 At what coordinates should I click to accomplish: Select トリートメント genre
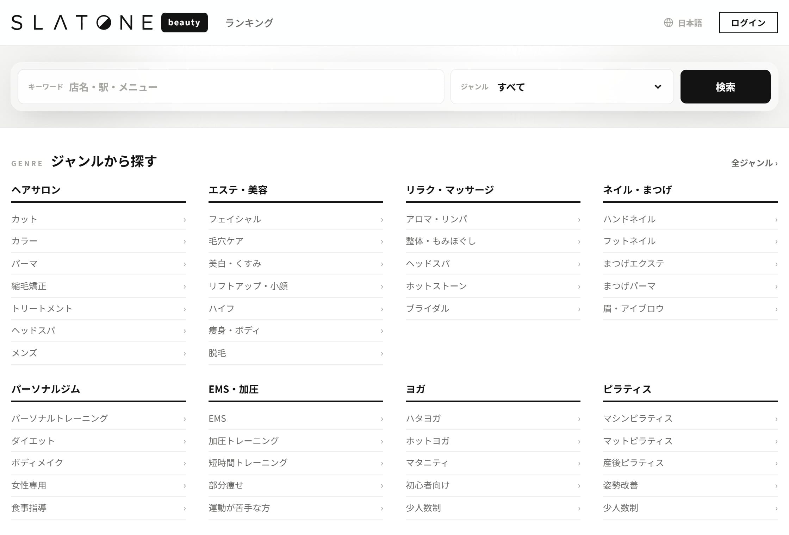coord(99,309)
